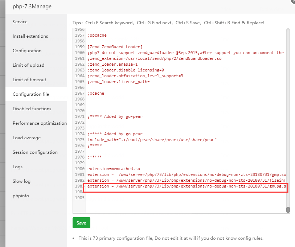The height and width of the screenshot is (247, 295).
Task: Open the Service menu item
Action: (20, 22)
